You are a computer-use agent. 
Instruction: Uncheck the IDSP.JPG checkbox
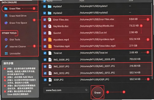45,80
